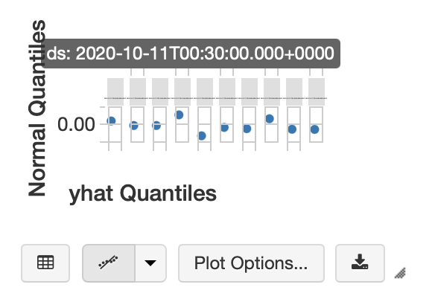Screen dimensions: 435x293
Task: Click the highest blue dot in fourth panel
Action: (x=179, y=115)
